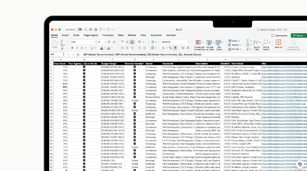Viewport: 307px width, 171px height.
Task: Switch to the Insert ribbon tab
Action: 65,35
